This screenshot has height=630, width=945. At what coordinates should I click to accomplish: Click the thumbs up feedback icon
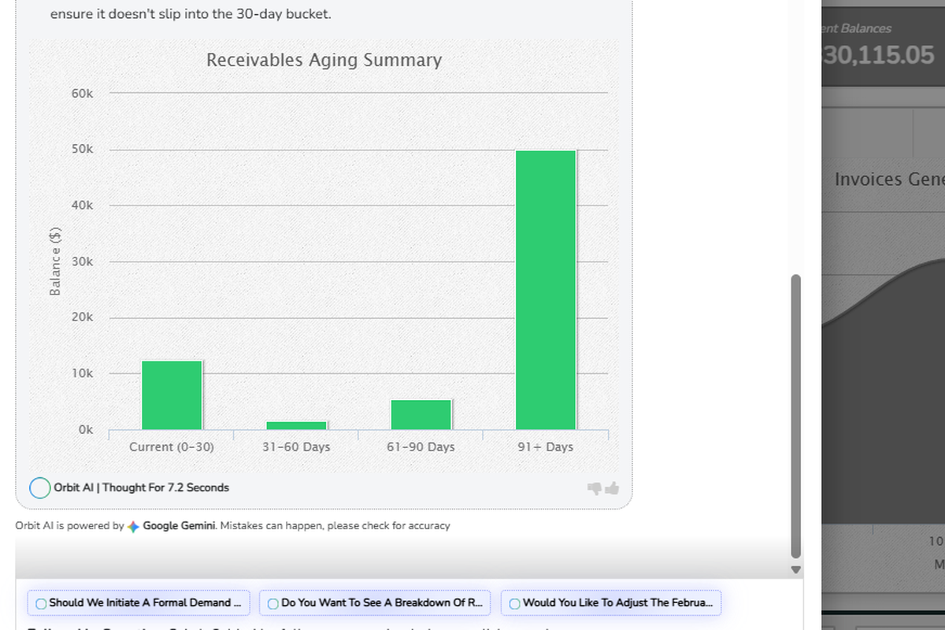point(612,488)
